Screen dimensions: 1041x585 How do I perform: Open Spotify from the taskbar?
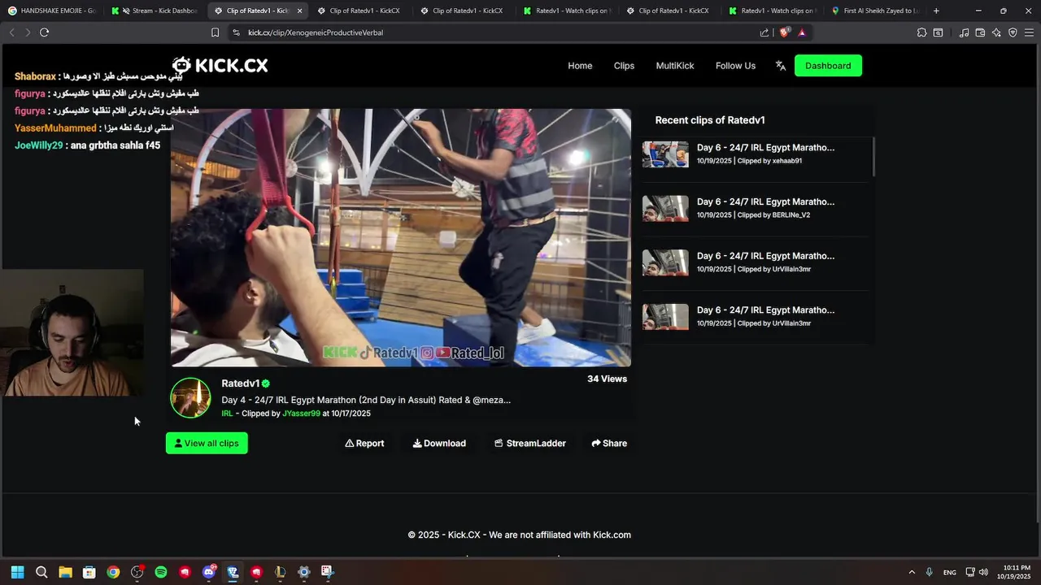click(x=161, y=572)
